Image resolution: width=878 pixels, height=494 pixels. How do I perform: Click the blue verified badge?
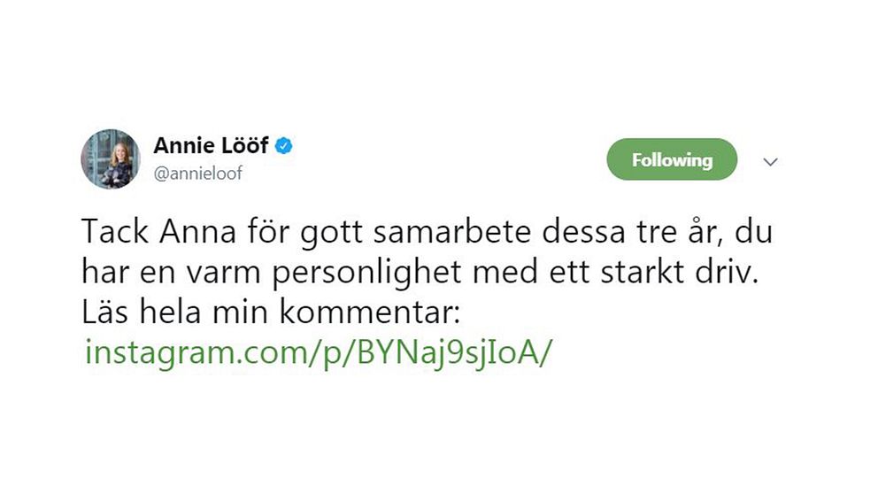click(x=284, y=146)
